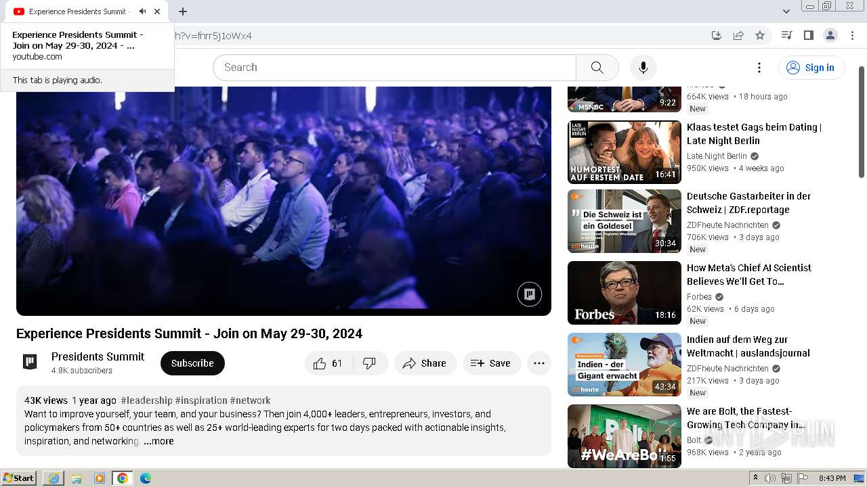Open Klaas testet Gags video thumbnail

pyautogui.click(x=625, y=152)
